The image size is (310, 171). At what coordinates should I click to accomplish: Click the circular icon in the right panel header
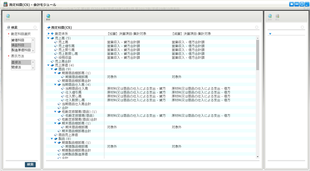click(x=302, y=27)
